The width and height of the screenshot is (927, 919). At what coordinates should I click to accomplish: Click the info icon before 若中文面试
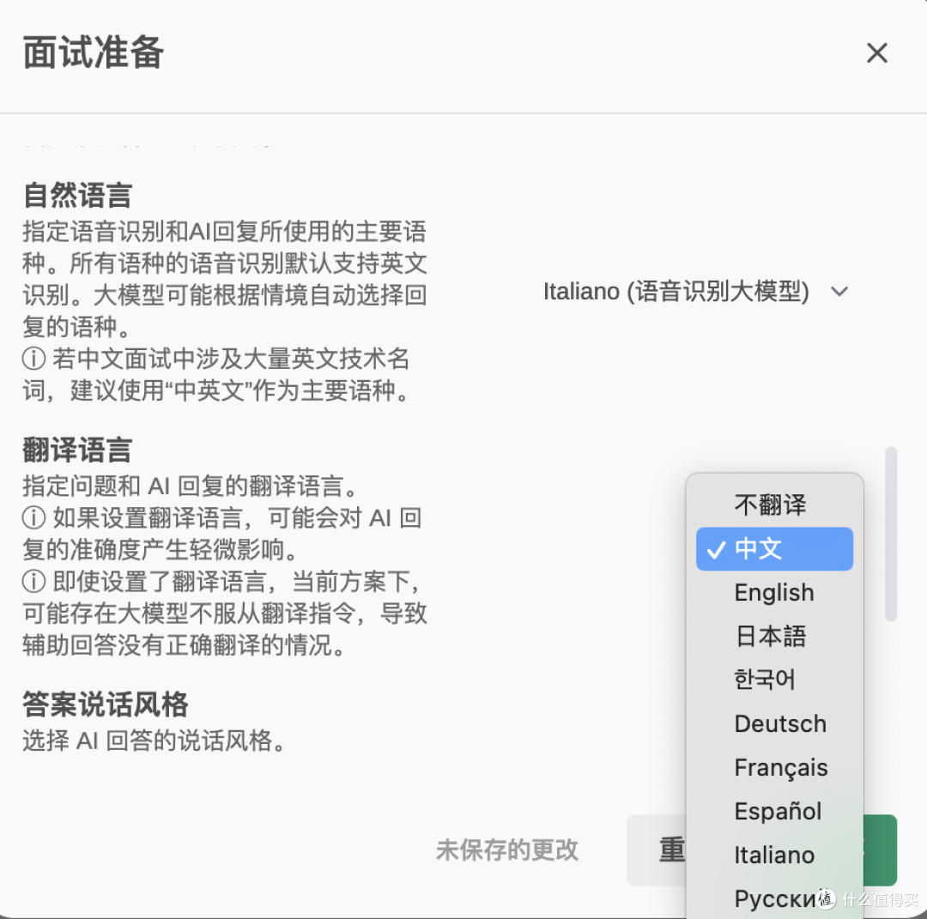point(33,359)
